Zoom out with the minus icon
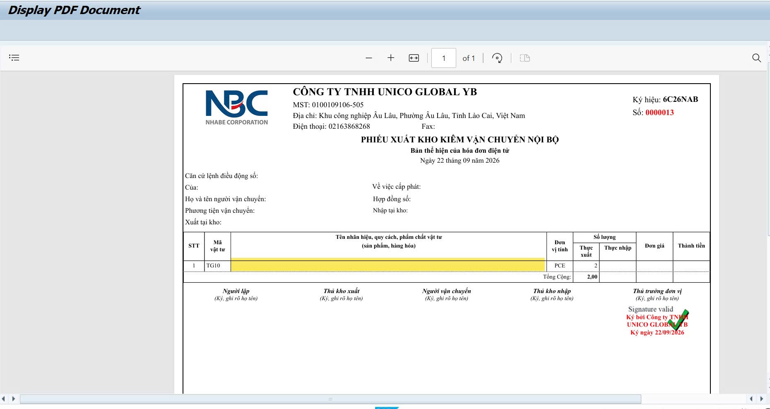 pyautogui.click(x=369, y=58)
